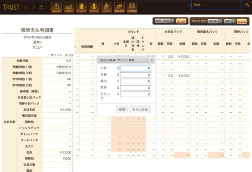Viewport: 252px width, 172px height.
Task: Open the settings gear icon
Action: tap(247, 5)
